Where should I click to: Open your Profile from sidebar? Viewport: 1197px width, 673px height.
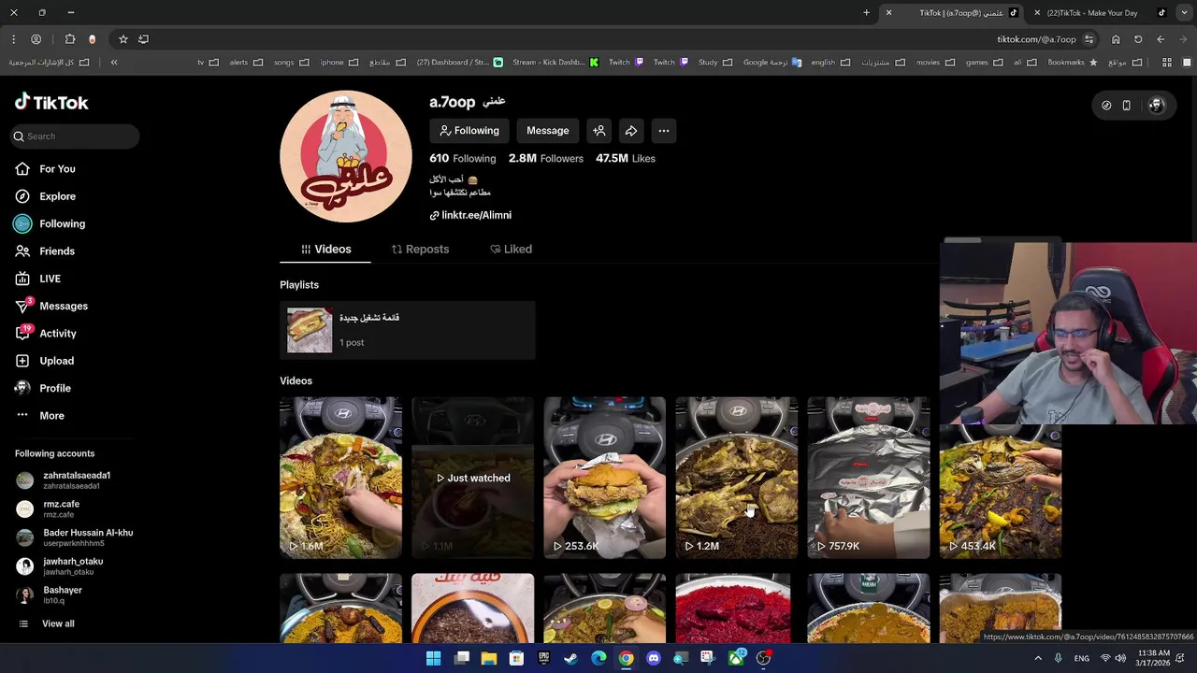42,388
